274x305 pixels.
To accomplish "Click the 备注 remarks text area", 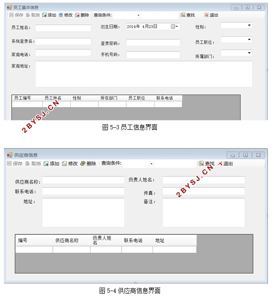I will pyautogui.click(x=204, y=213).
